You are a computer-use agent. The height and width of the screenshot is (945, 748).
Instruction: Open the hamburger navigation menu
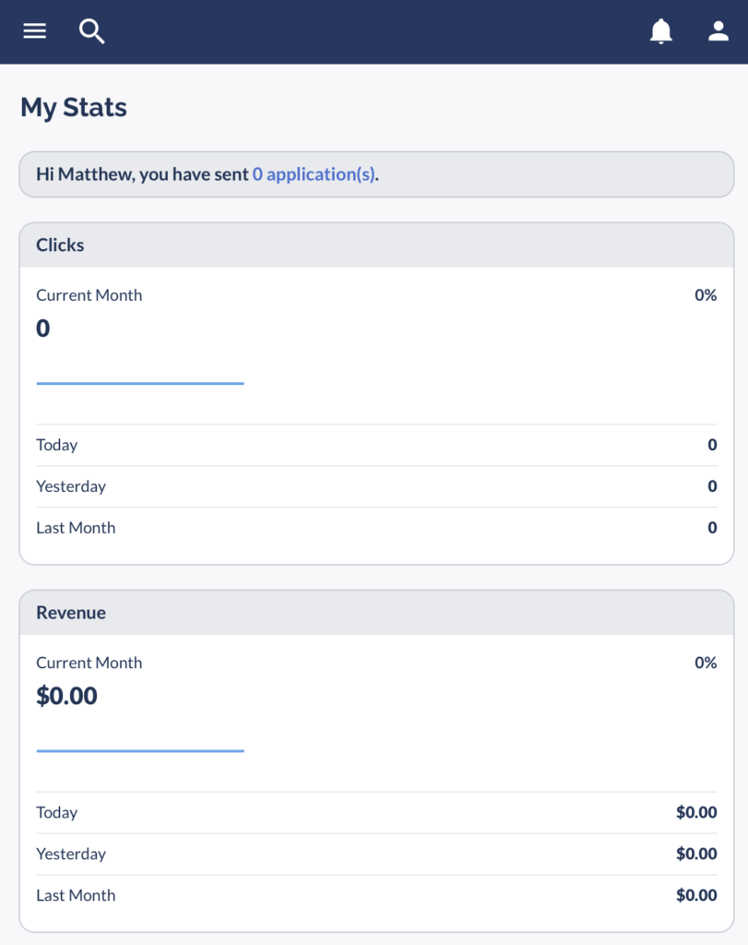point(34,31)
